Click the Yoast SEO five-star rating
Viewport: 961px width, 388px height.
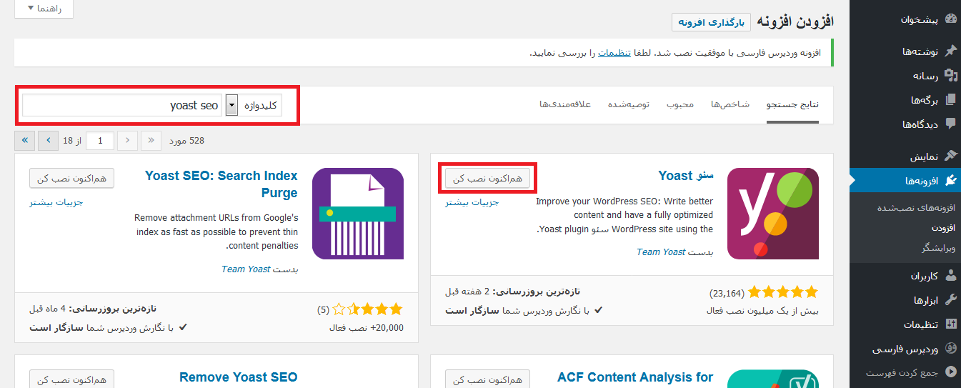pyautogui.click(x=785, y=292)
